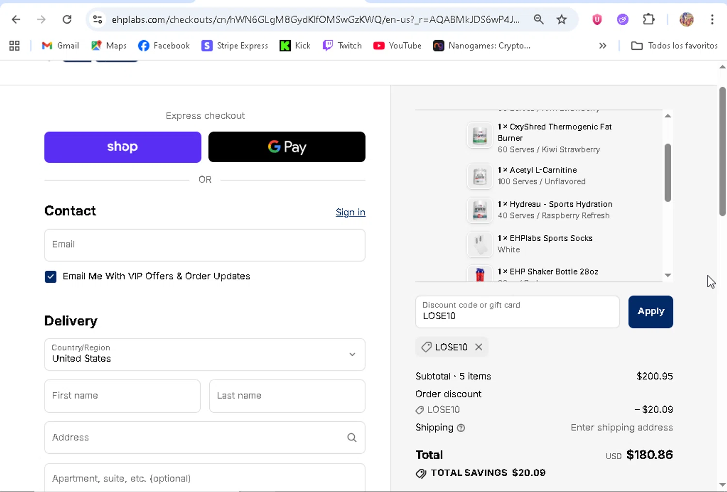This screenshot has height=492, width=727.
Task: Go back to the previous page
Action: coord(16,19)
